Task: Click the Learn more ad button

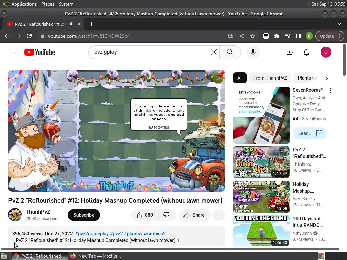Action: point(310,133)
